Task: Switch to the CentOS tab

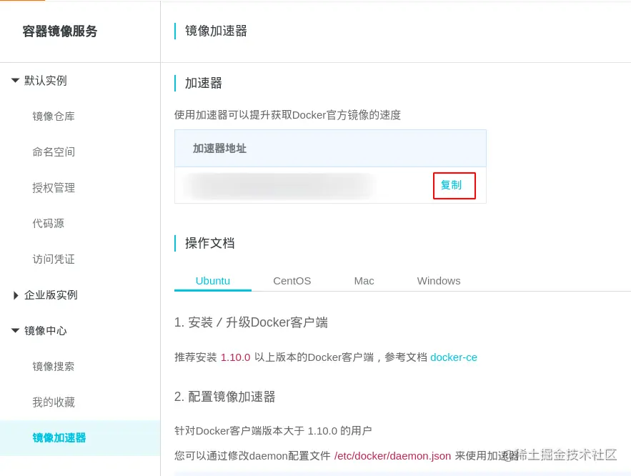Action: [292, 281]
